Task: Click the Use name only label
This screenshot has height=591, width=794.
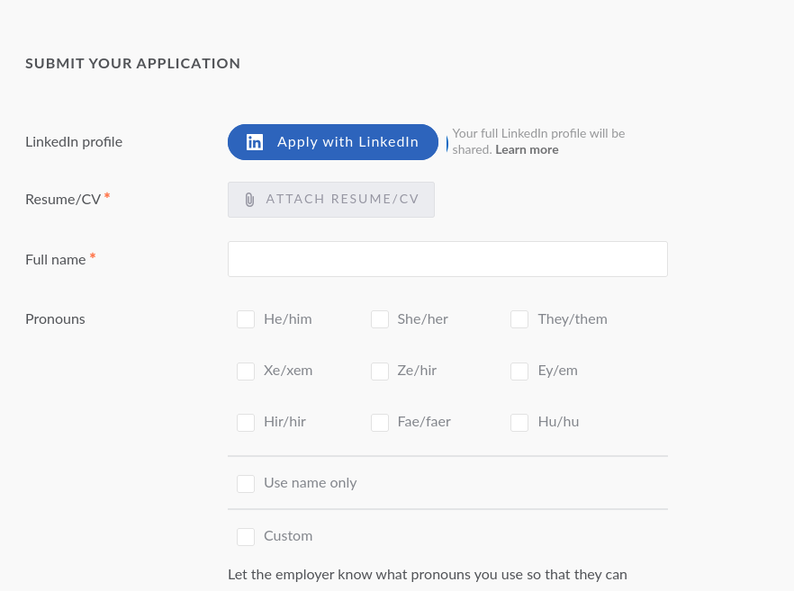Action: coord(311,483)
